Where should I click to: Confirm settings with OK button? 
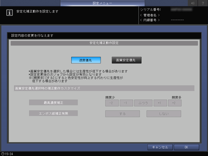coord(186,147)
